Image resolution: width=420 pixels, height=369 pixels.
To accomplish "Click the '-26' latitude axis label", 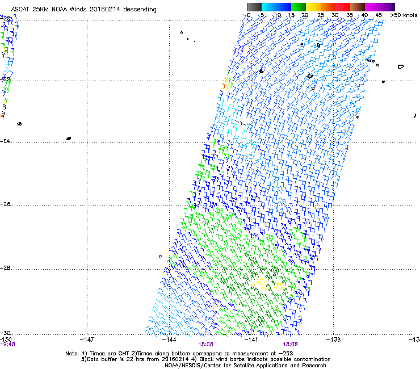I will coord(5,204).
